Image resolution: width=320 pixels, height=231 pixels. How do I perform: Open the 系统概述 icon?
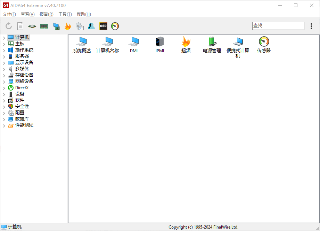(x=82, y=42)
